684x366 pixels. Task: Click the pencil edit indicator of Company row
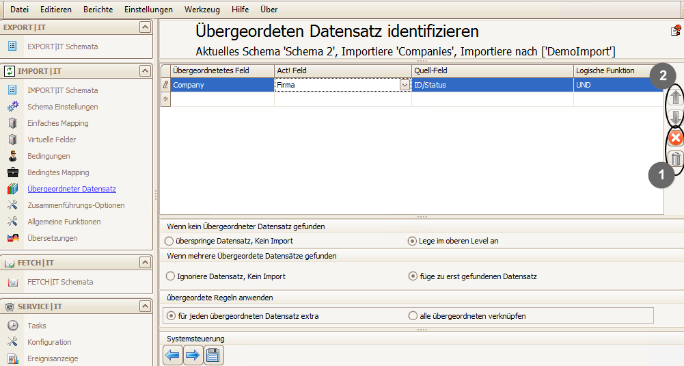click(x=165, y=85)
